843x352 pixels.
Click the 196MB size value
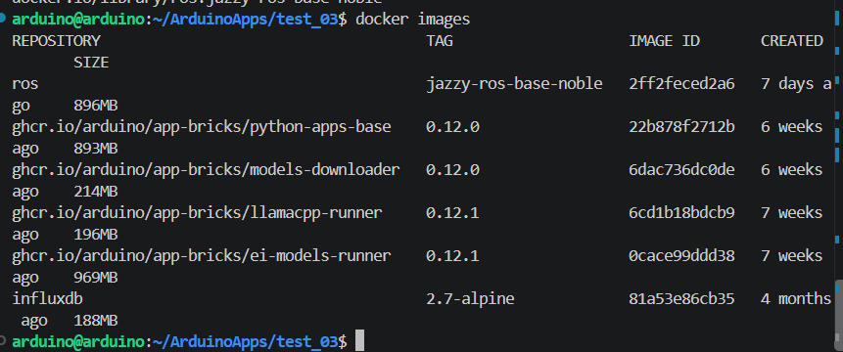point(96,235)
